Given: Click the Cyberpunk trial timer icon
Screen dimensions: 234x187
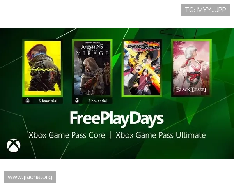Looking at the screenshot, I should [x=27, y=101].
